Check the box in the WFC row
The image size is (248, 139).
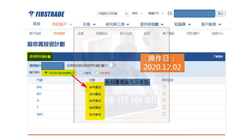[164, 114]
